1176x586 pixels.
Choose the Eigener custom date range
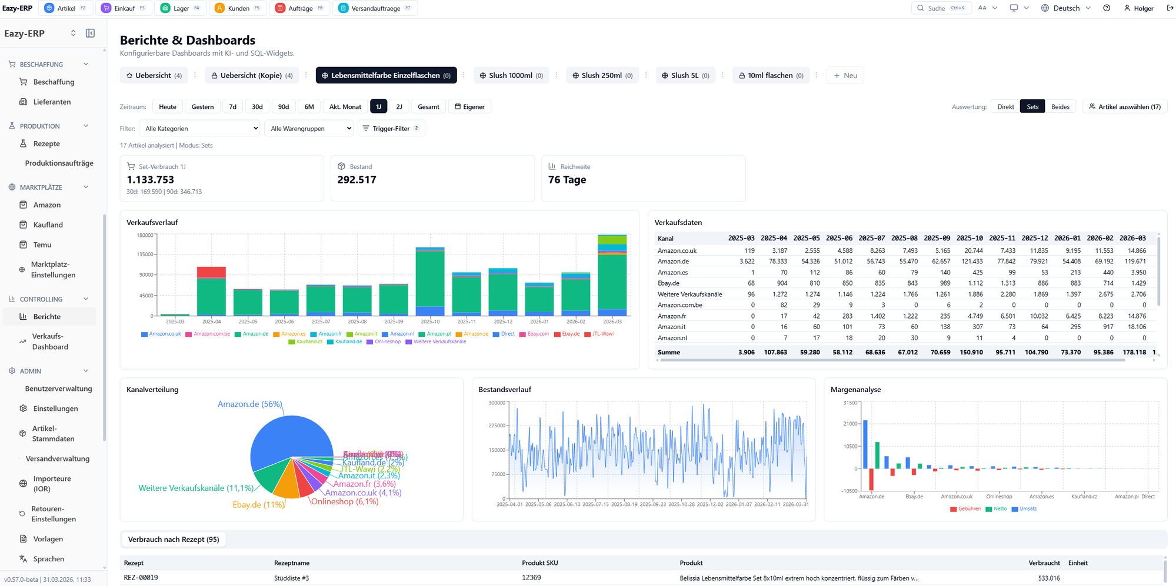point(469,106)
